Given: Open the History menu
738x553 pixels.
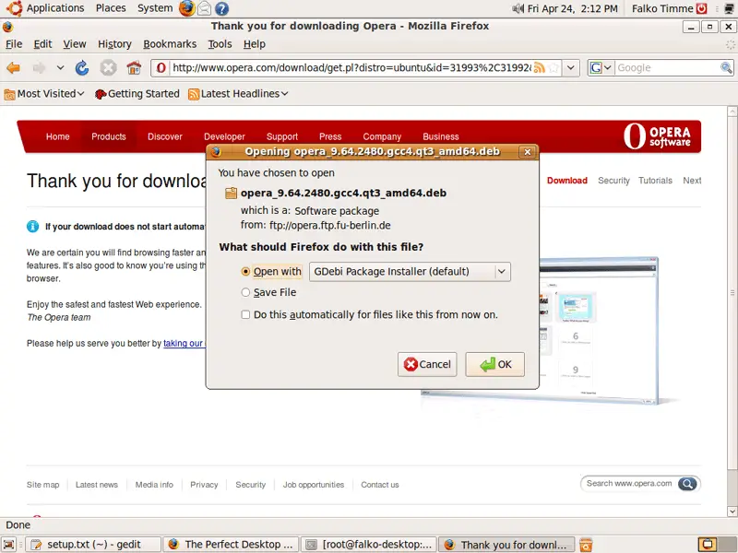Looking at the screenshot, I should [x=114, y=44].
